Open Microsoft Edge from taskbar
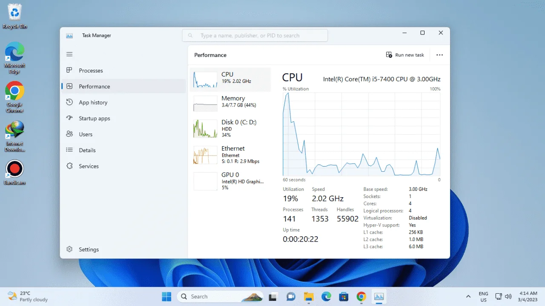This screenshot has height=306, width=545. click(x=326, y=296)
